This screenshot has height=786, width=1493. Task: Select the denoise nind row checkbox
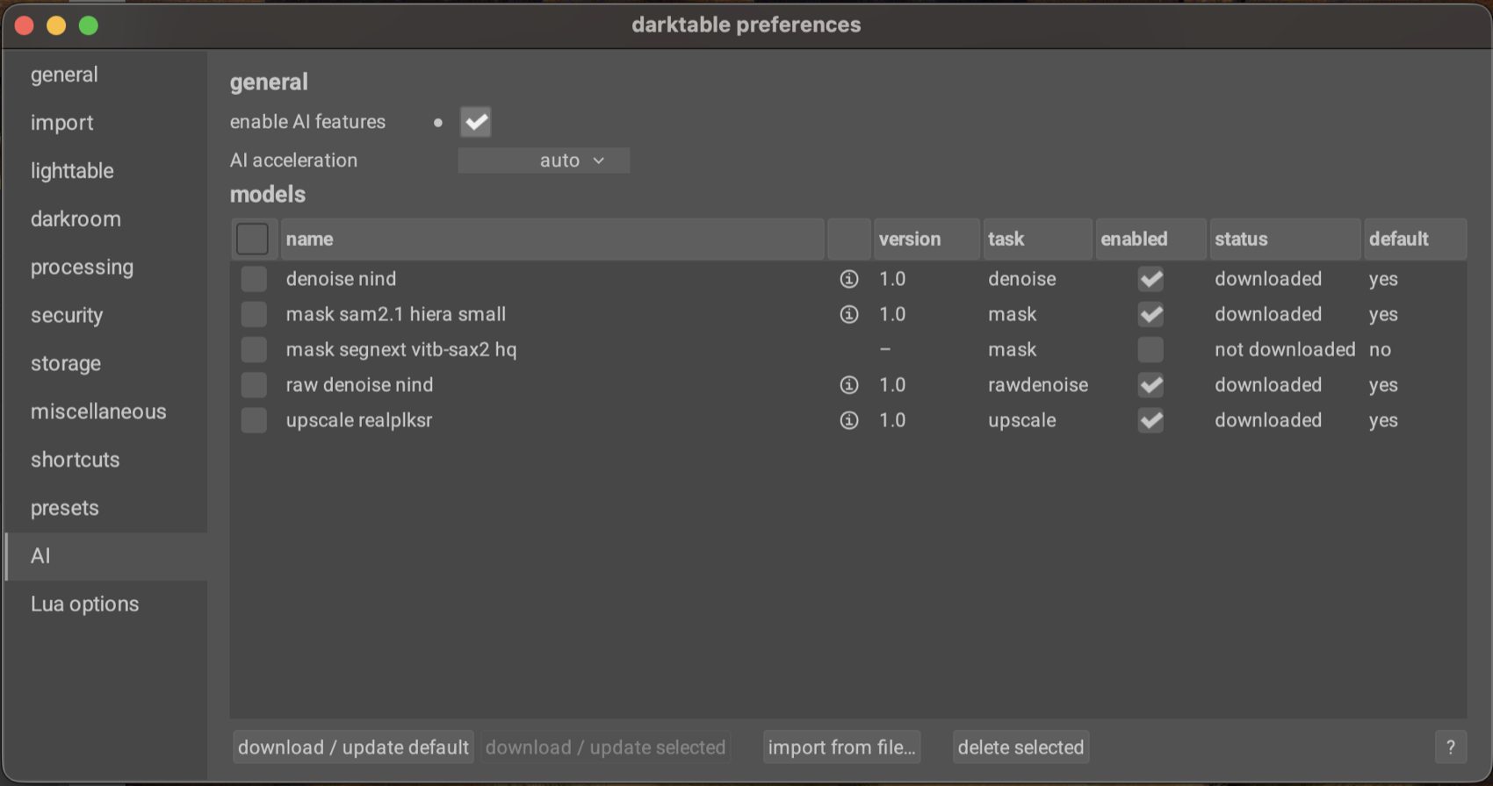click(254, 279)
